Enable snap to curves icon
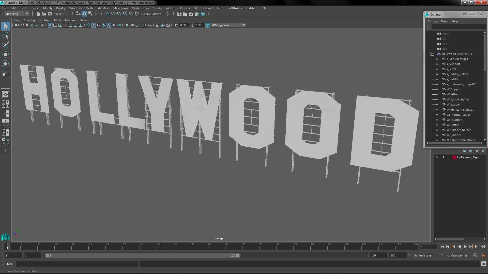Image resolution: width=488 pixels, height=274 pixels. pos(113,14)
